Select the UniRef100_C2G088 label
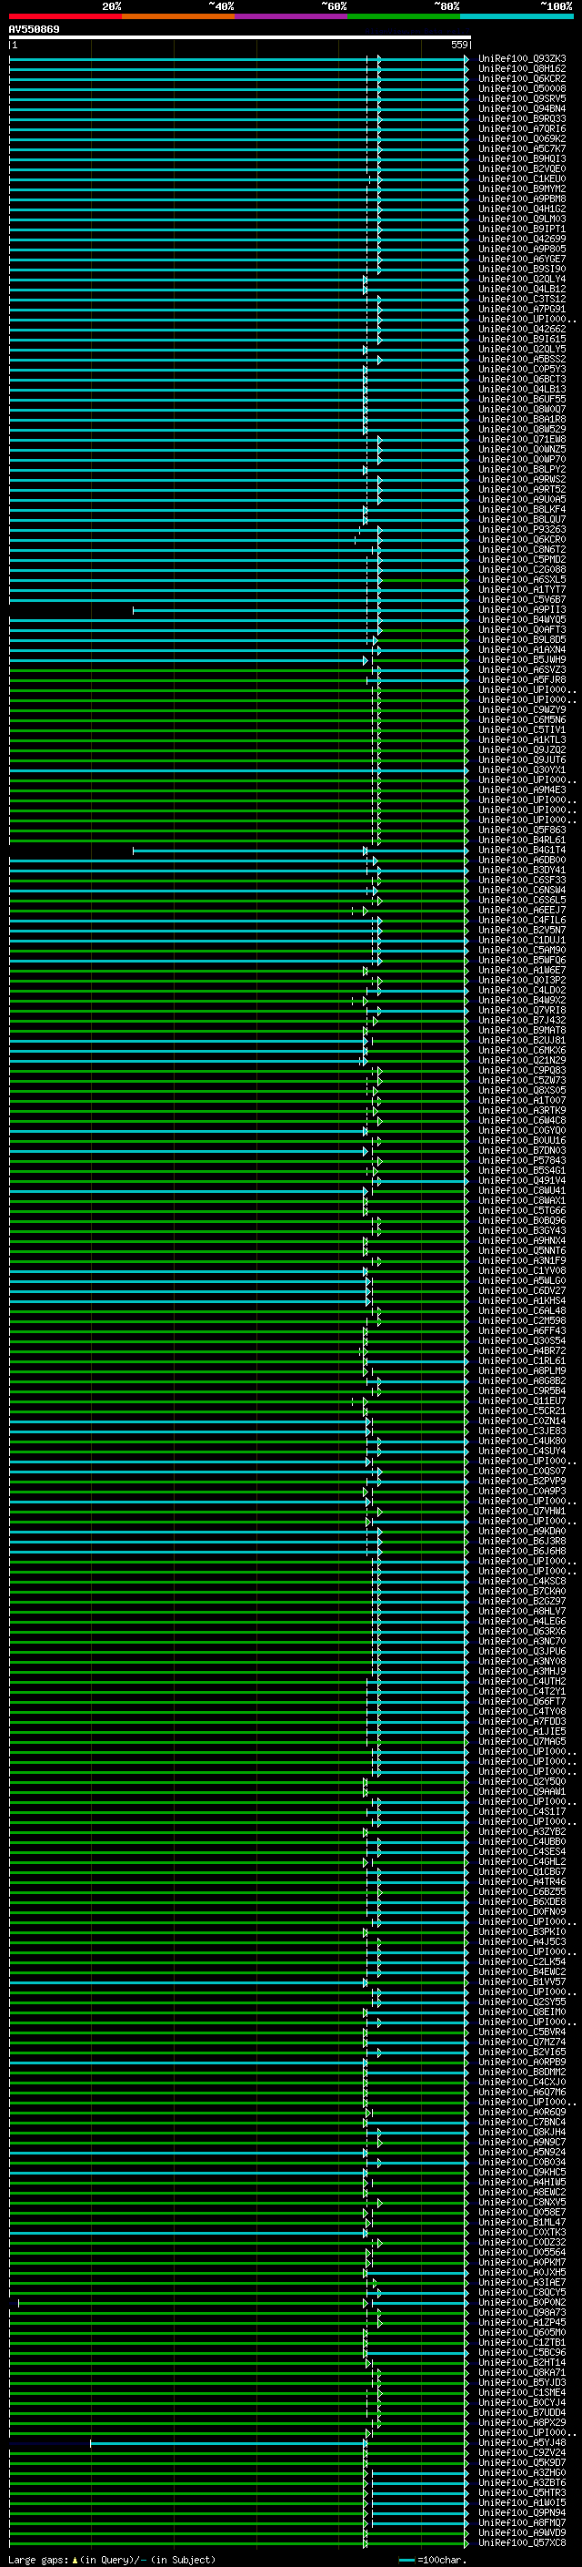Screen dimensions: 582x2567 click(x=522, y=569)
